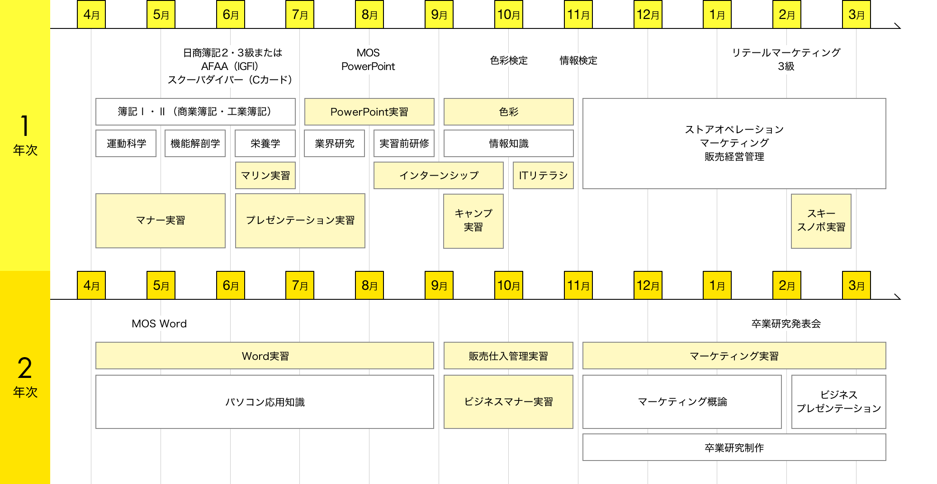
Task: Click the インターンシップ box
Action: (x=439, y=175)
